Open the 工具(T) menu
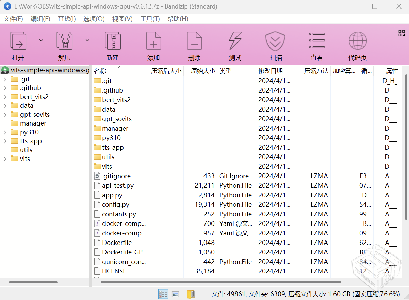 150,19
